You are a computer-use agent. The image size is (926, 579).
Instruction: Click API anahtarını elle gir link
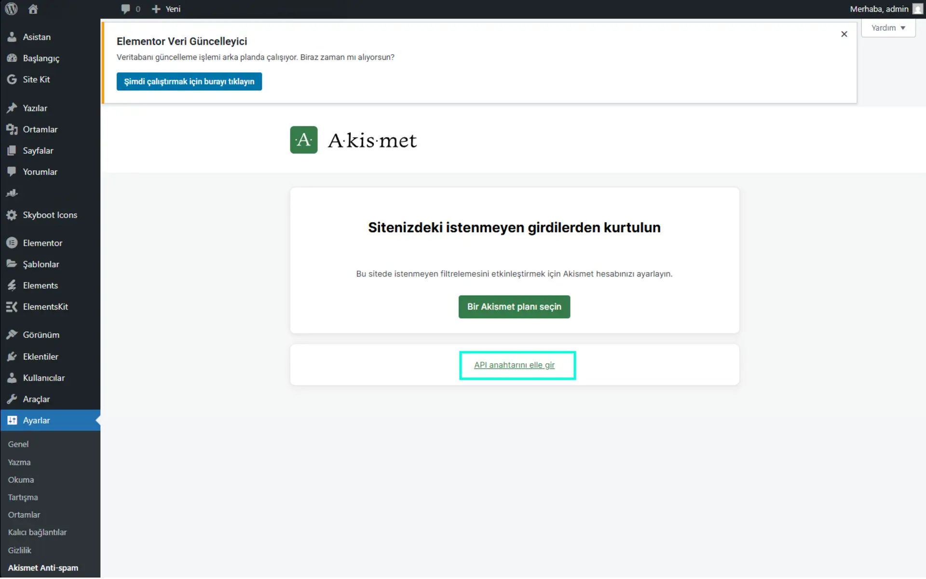click(x=514, y=365)
